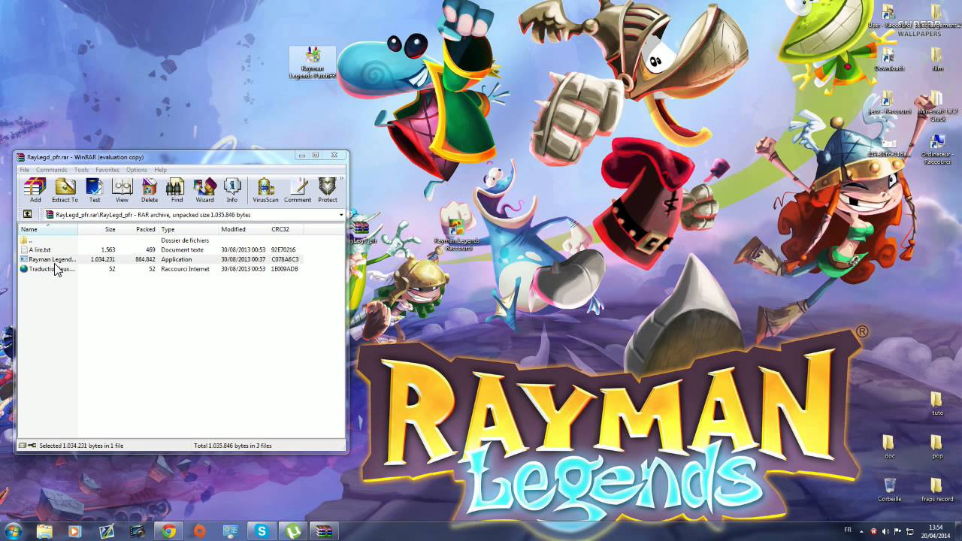The image size is (962, 541).
Task: Open the 'tuto' desktop folder
Action: click(x=936, y=403)
